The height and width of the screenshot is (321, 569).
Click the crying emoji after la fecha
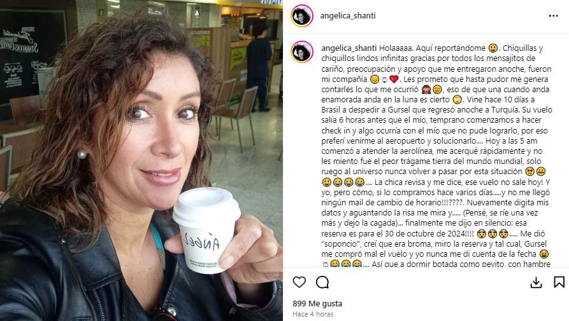tap(544, 254)
